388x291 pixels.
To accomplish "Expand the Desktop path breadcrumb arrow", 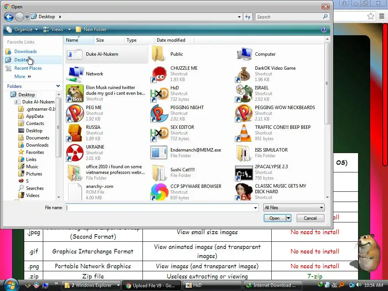I will click(x=60, y=17).
